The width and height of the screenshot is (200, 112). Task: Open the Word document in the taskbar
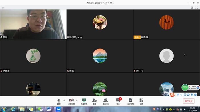[49, 109]
